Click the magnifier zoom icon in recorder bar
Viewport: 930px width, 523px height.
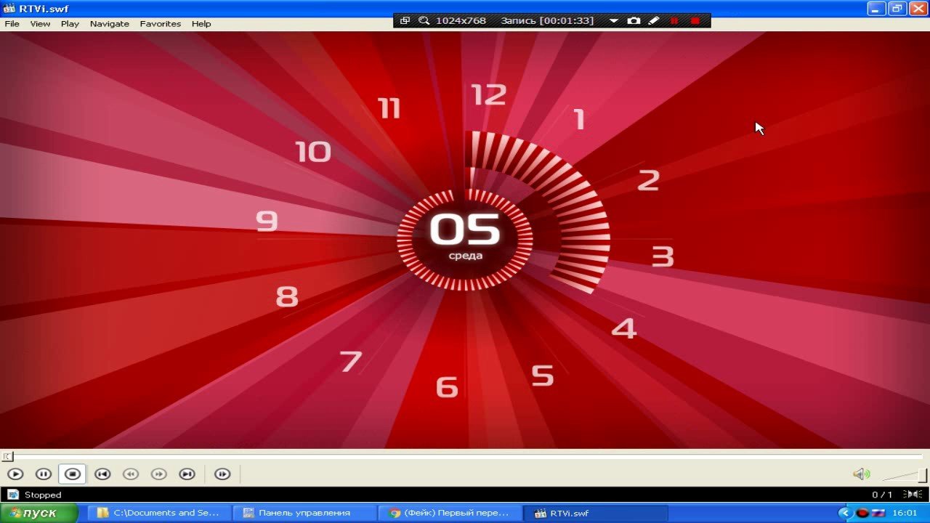tap(424, 21)
